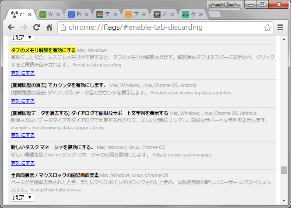This screenshot has height=208, width=291.
Task: Open the 既定 dropdown under simplified-fullscreen-ui
Action: 22,198
